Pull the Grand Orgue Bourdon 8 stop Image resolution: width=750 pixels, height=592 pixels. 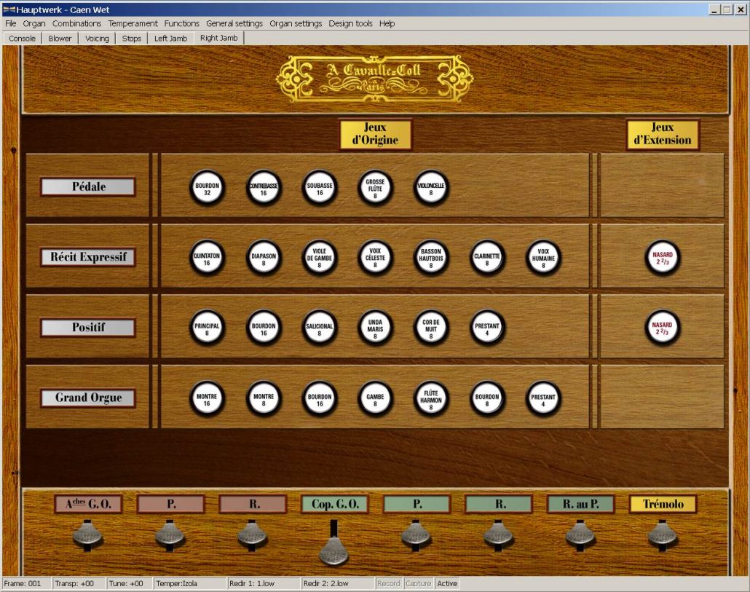point(487,399)
